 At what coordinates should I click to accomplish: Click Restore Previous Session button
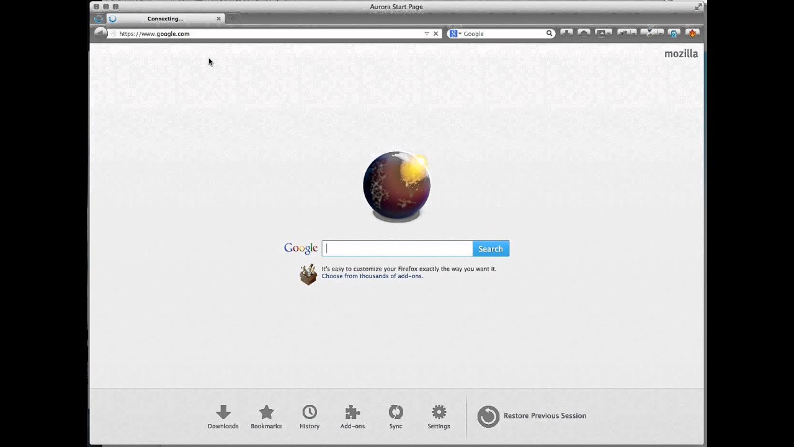pos(532,416)
